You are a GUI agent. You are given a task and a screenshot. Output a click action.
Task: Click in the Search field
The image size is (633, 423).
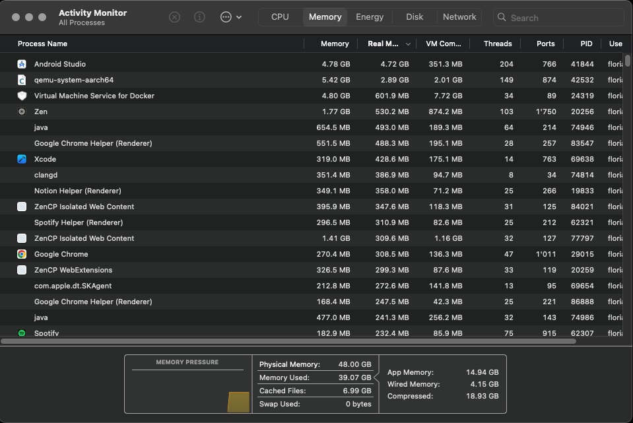click(561, 18)
